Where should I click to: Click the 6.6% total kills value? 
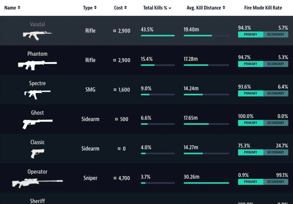click(x=146, y=118)
